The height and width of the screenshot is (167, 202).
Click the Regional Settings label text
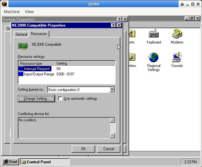click(x=154, y=68)
